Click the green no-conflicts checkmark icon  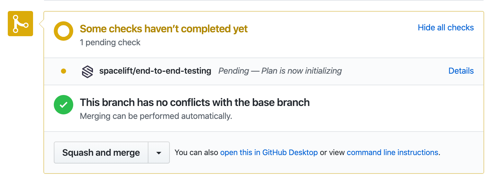[x=64, y=105]
